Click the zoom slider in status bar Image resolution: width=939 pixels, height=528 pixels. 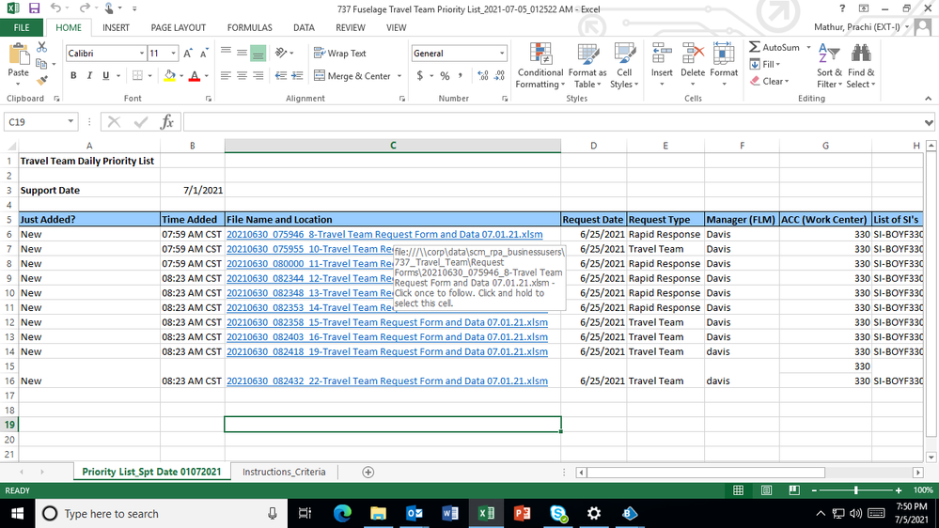(855, 490)
